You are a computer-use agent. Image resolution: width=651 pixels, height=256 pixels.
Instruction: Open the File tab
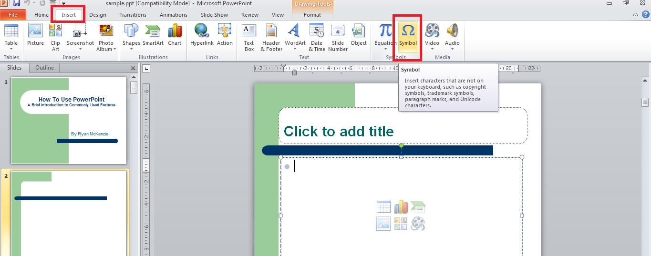pos(13,15)
